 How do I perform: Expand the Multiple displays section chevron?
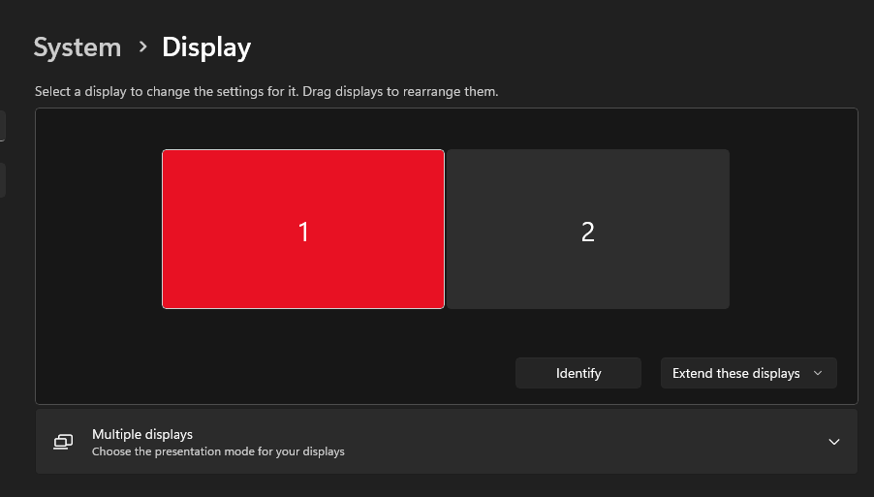(833, 442)
